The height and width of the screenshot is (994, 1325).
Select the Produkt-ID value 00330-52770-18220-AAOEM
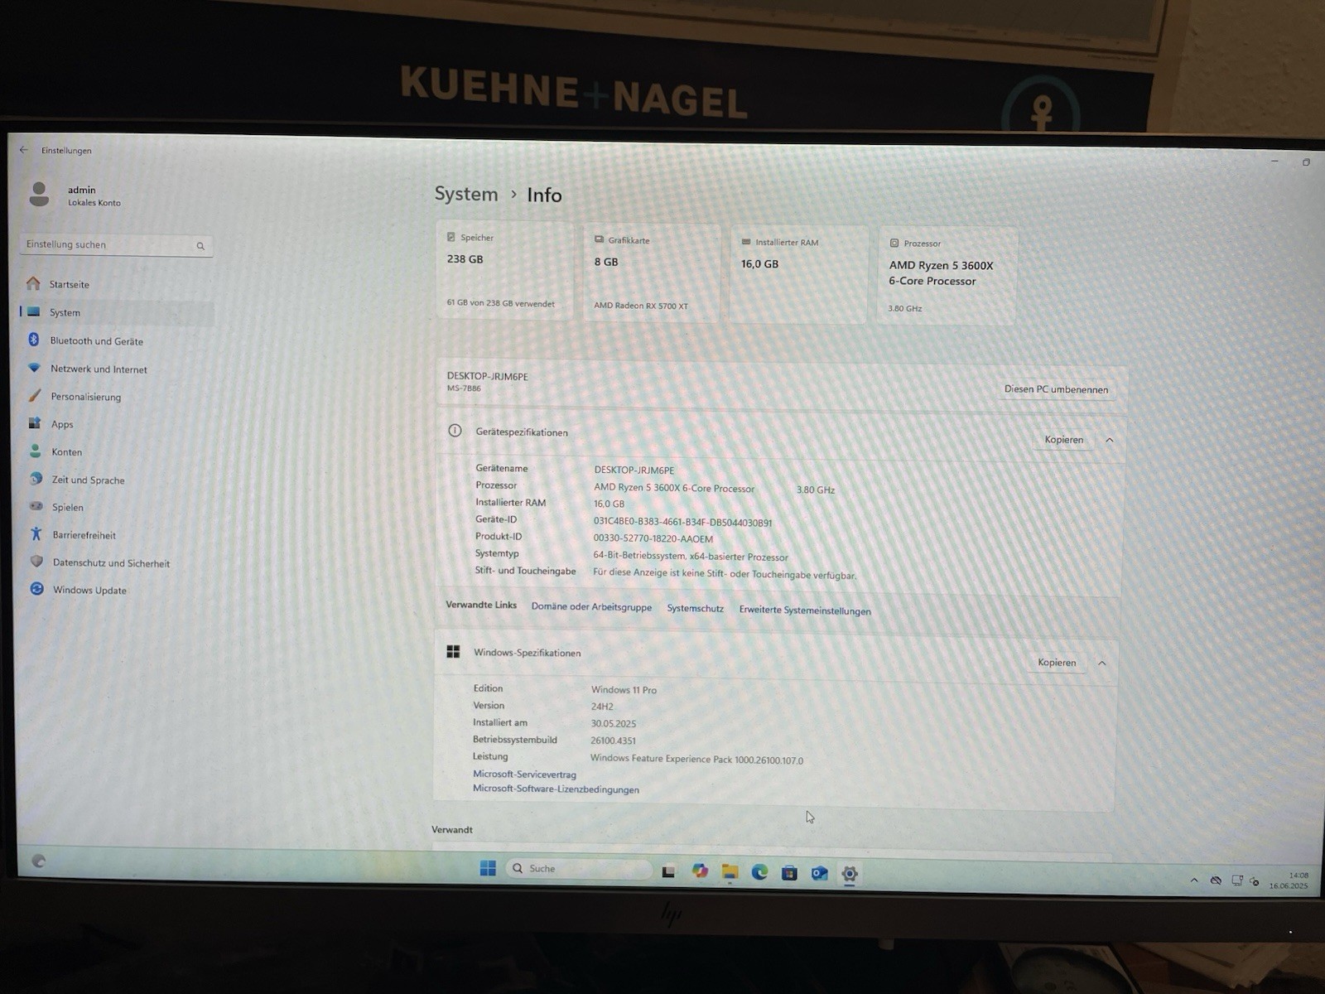653,538
